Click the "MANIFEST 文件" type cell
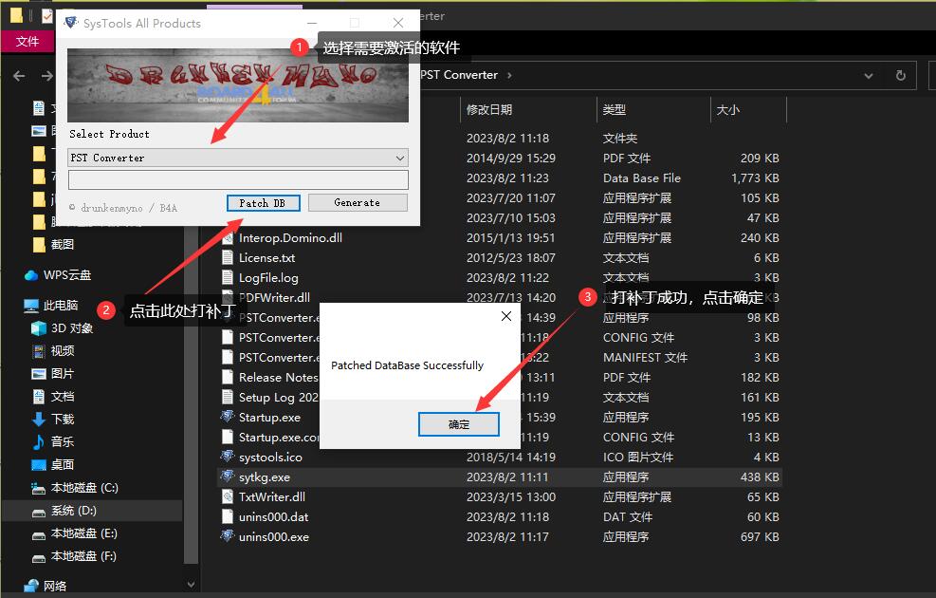 tap(645, 357)
